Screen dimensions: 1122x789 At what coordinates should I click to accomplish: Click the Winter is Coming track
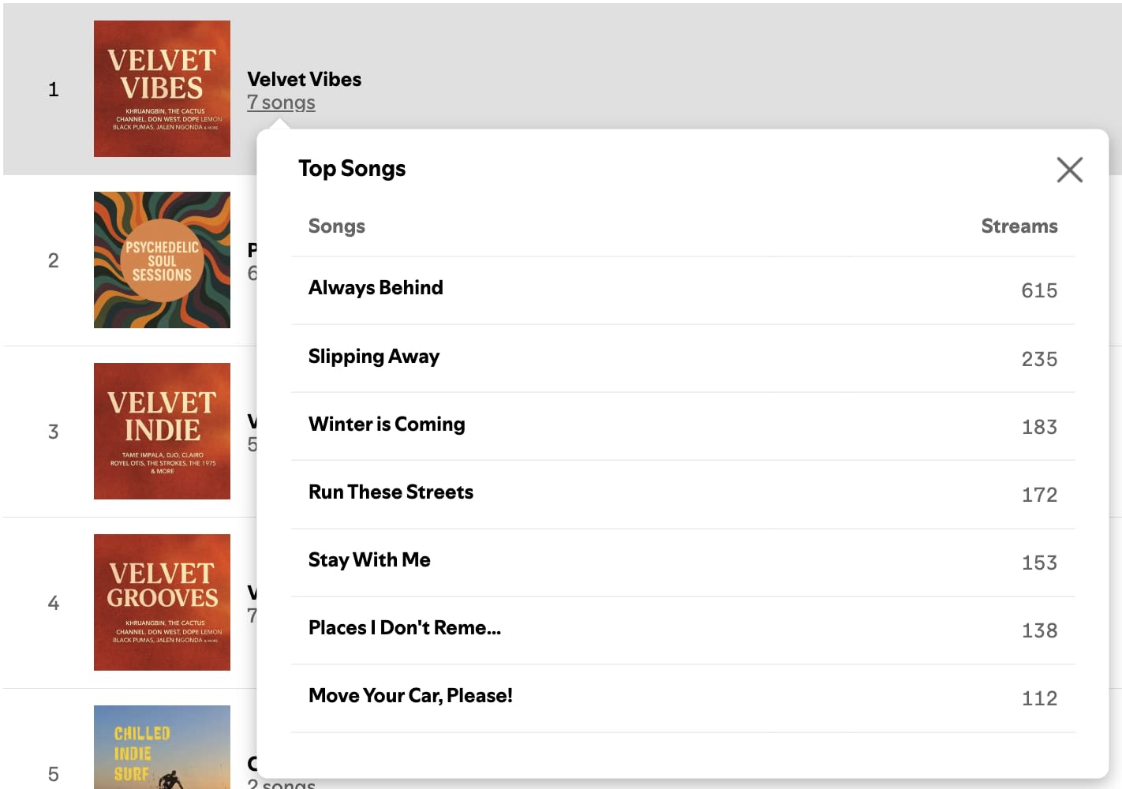387,424
